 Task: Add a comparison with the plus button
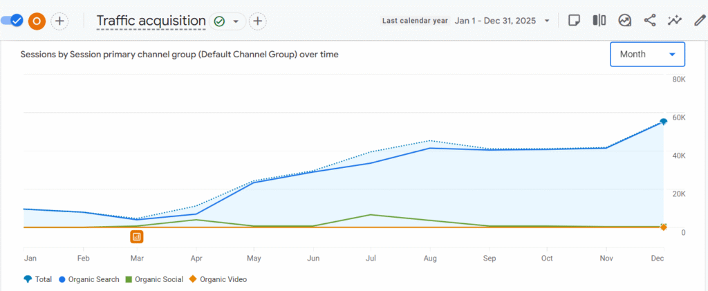[60, 21]
